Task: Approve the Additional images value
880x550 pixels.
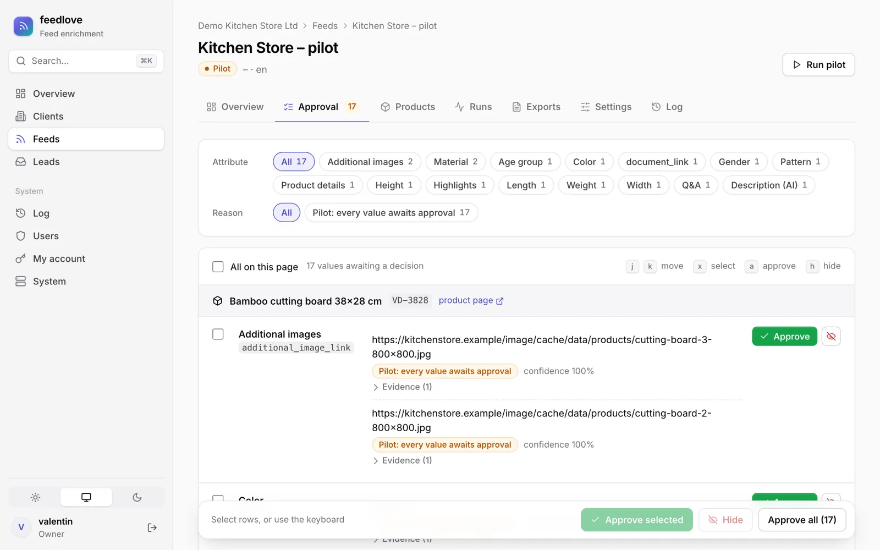Action: [784, 336]
